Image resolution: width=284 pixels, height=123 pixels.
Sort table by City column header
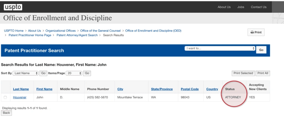pos(120,89)
